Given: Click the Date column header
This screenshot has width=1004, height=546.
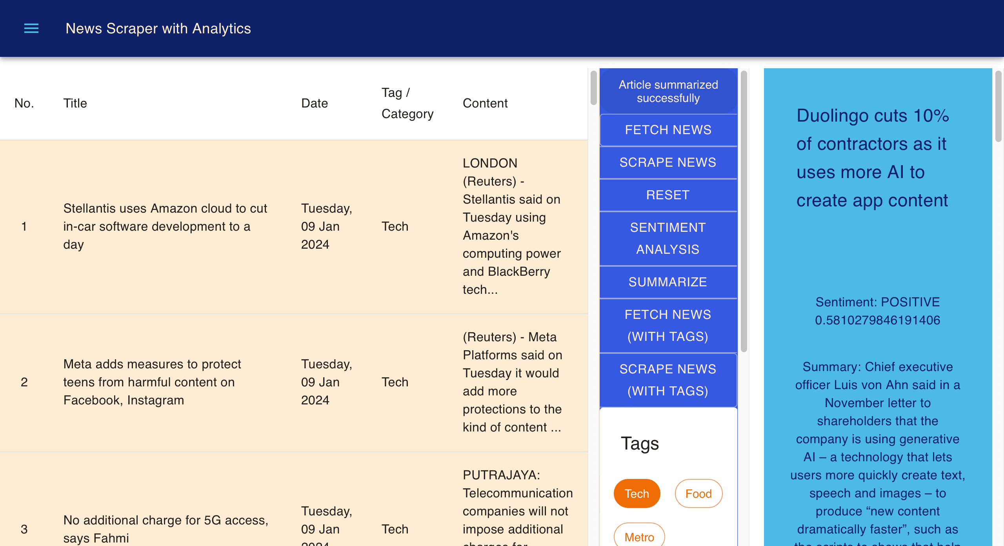Looking at the screenshot, I should (x=315, y=103).
